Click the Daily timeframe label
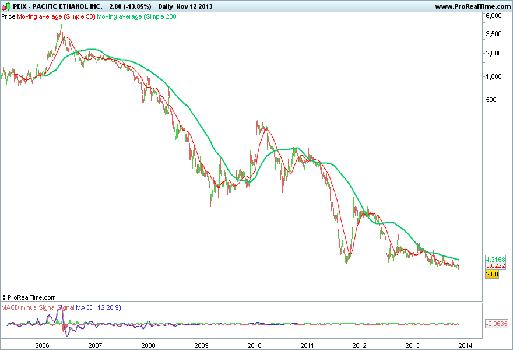This screenshot has width=513, height=350. coord(165,6)
